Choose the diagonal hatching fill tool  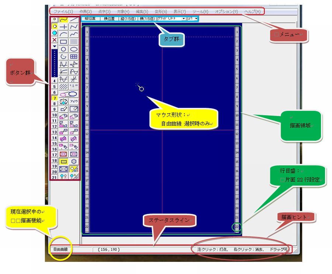[64, 86]
